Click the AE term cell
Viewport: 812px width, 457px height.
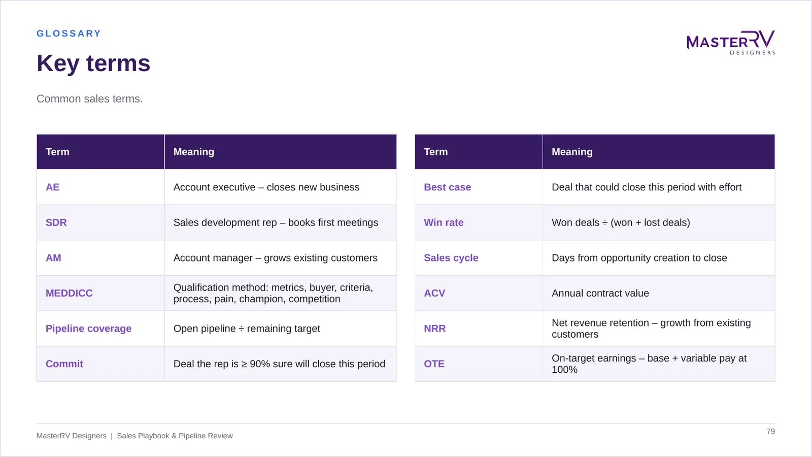click(x=100, y=187)
